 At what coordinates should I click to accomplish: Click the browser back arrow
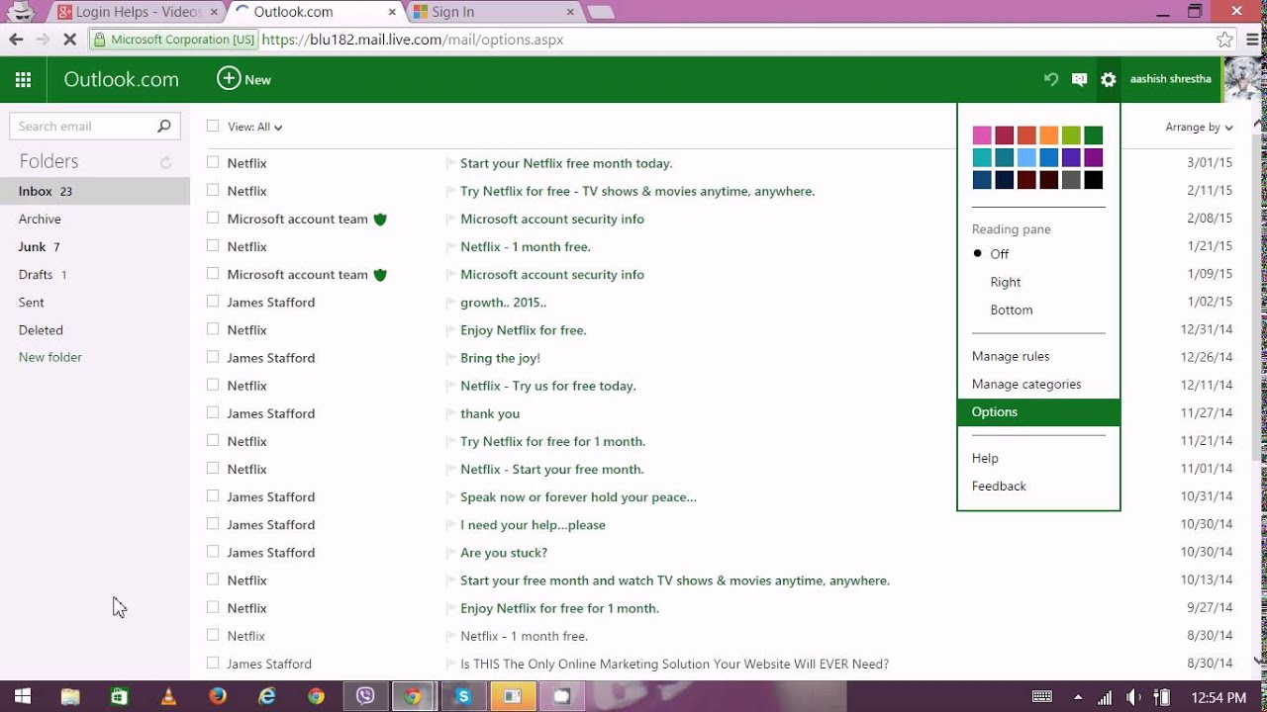coord(16,40)
